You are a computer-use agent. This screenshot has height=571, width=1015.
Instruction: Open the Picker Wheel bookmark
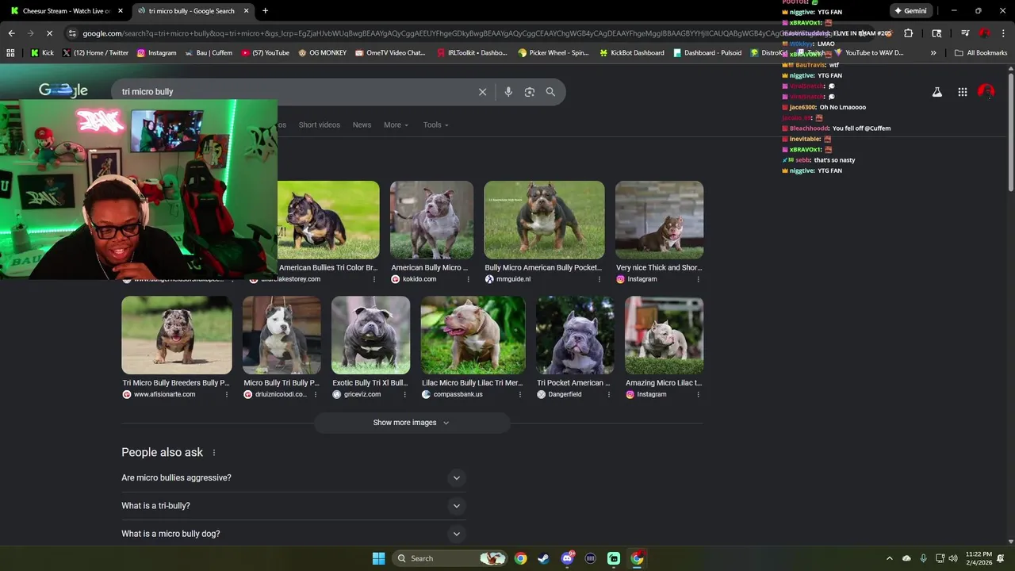coord(553,53)
